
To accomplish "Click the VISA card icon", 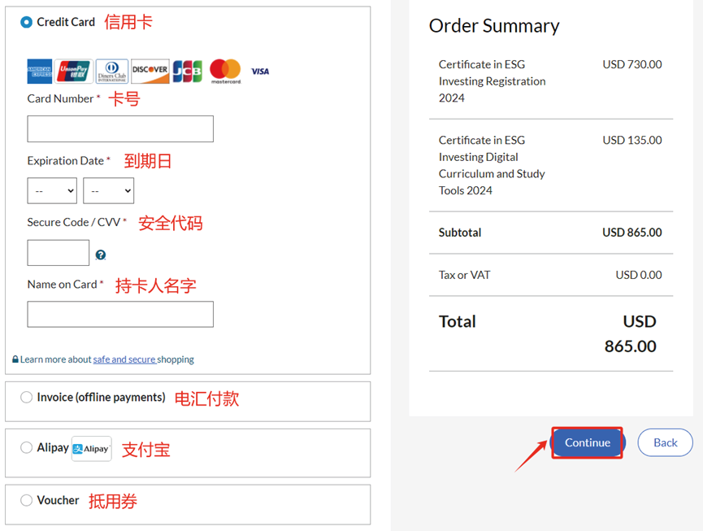I will 258,71.
